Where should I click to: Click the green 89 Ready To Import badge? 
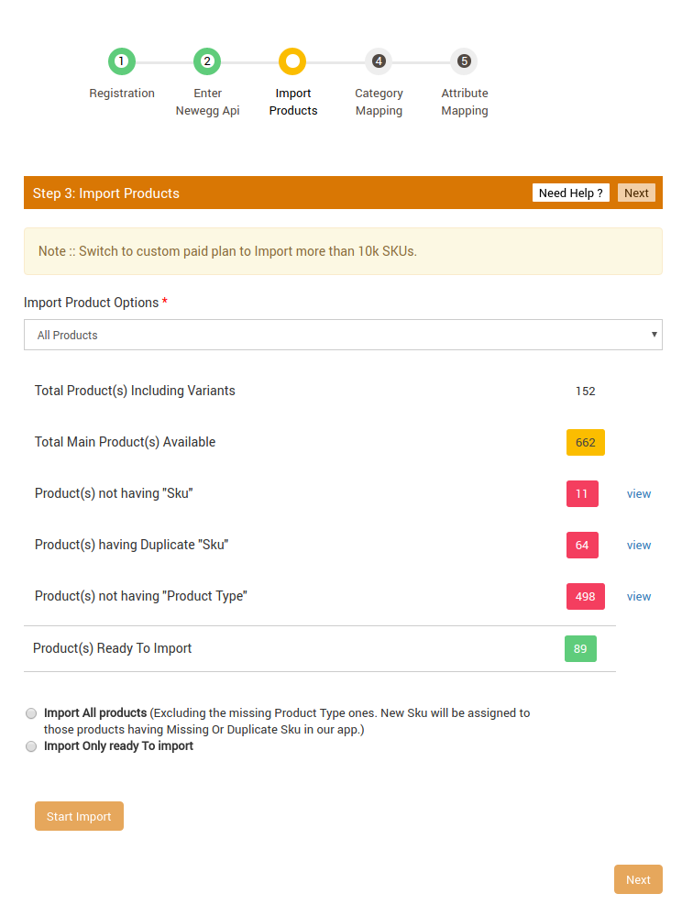(x=580, y=648)
